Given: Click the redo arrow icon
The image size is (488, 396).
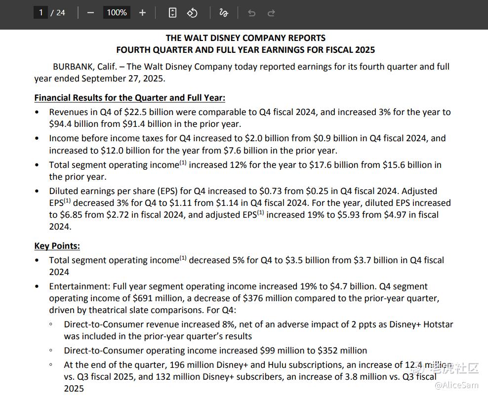Looking at the screenshot, I should [x=271, y=13].
